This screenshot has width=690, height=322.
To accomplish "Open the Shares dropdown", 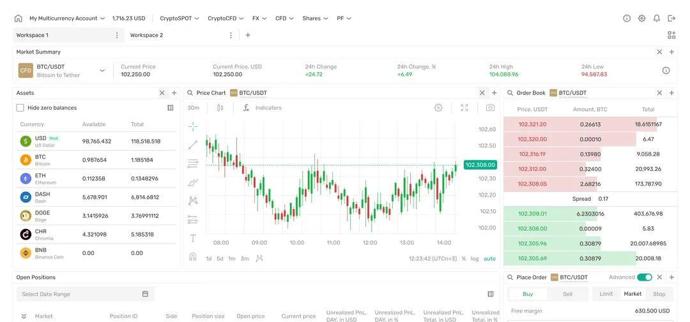I will (x=315, y=18).
